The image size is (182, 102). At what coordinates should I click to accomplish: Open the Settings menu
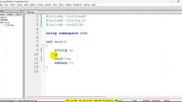click(87, 5)
